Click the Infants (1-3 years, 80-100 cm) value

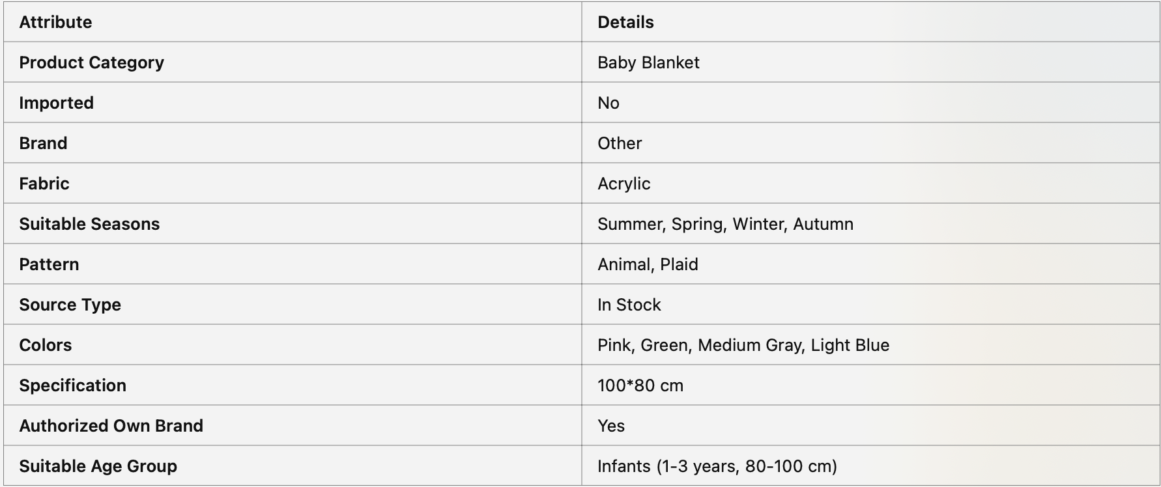[x=717, y=466]
